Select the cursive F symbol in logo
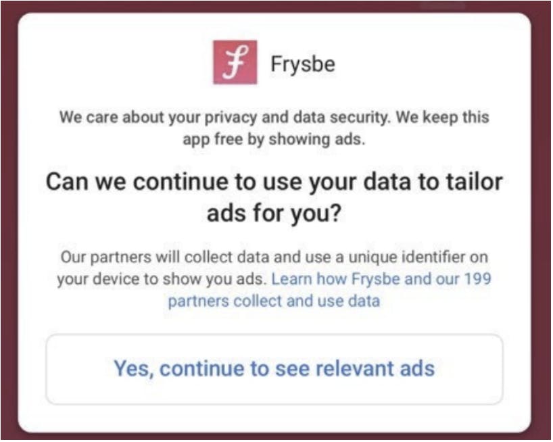This screenshot has width=553, height=442. click(x=235, y=62)
